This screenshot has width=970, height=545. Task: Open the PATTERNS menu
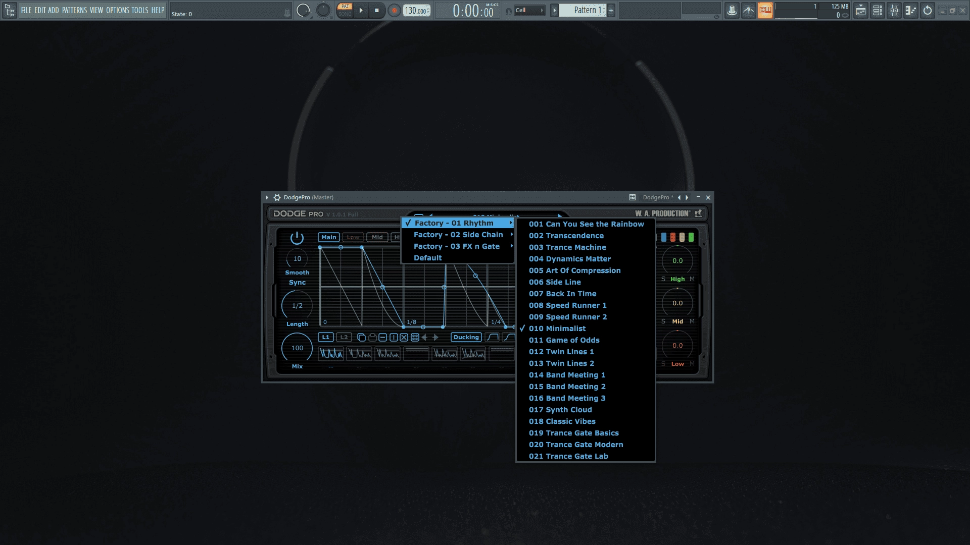tap(74, 10)
